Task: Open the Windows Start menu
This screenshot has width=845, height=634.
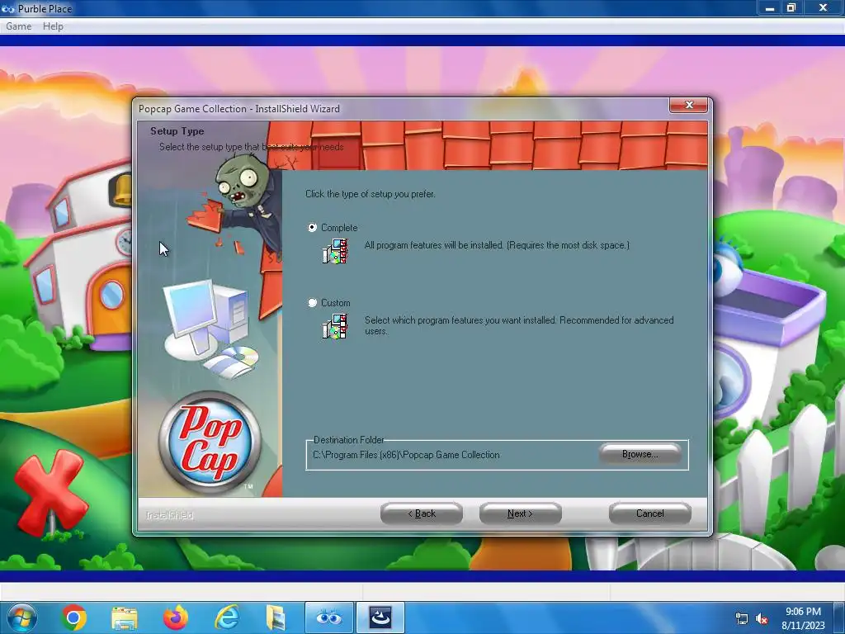Action: click(22, 617)
